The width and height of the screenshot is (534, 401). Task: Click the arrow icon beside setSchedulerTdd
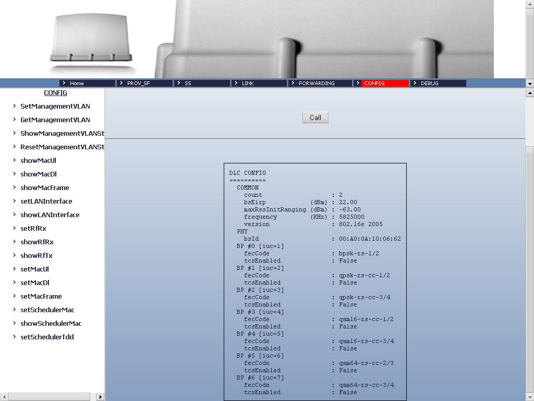pyautogui.click(x=14, y=337)
